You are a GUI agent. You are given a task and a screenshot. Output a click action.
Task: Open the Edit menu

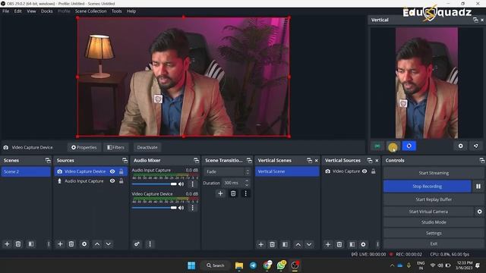(17, 11)
